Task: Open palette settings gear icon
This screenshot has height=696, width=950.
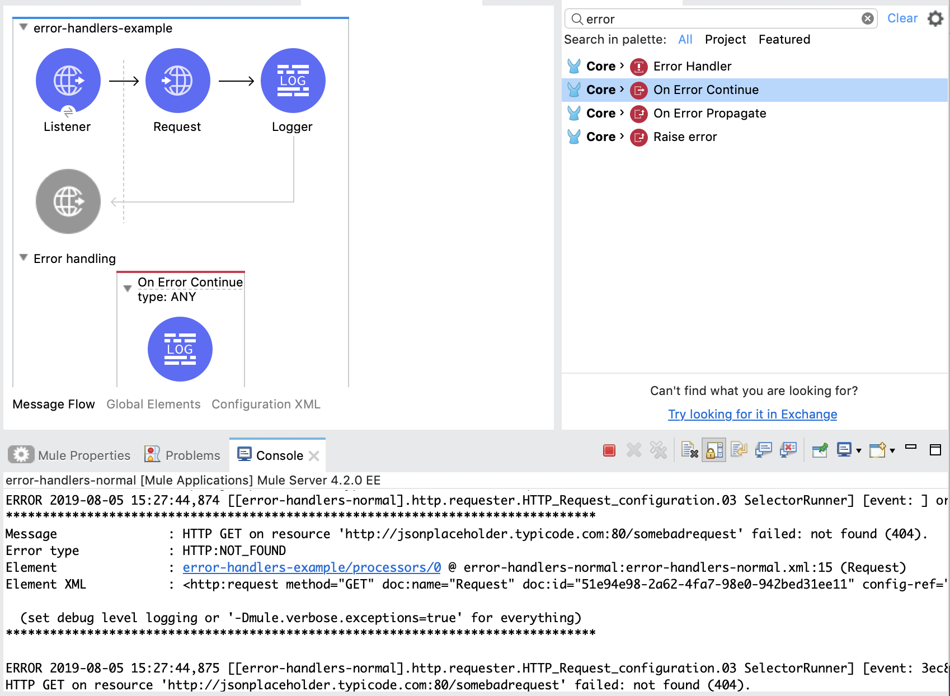Action: coord(935,19)
